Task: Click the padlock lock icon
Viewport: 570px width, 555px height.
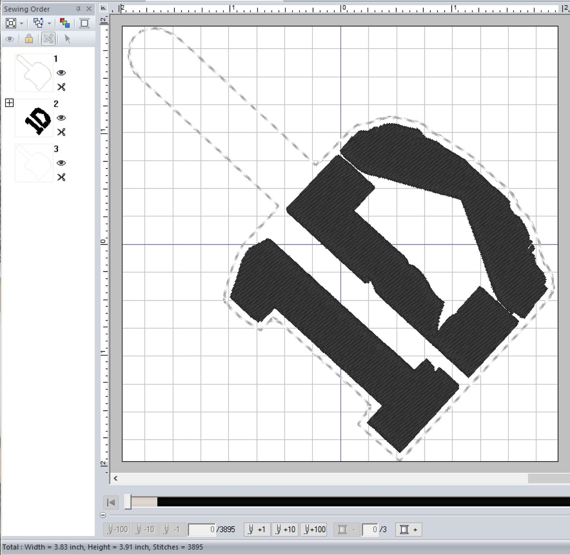Action: click(x=29, y=39)
